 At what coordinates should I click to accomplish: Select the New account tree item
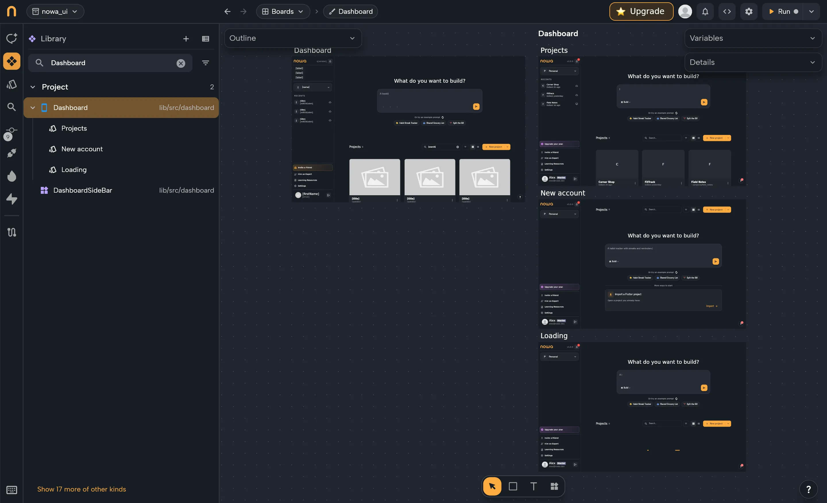click(x=82, y=149)
